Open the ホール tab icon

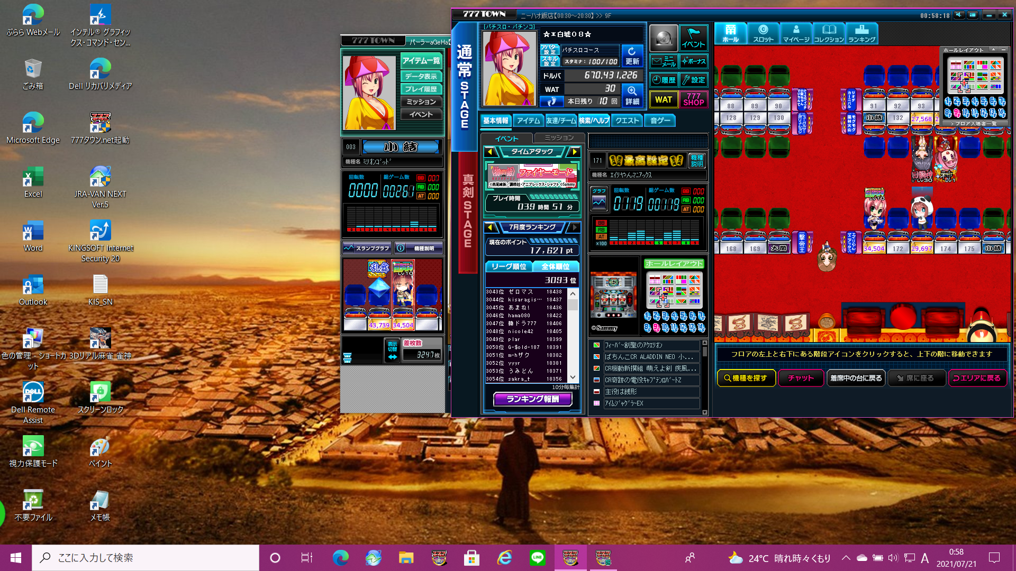pos(730,33)
